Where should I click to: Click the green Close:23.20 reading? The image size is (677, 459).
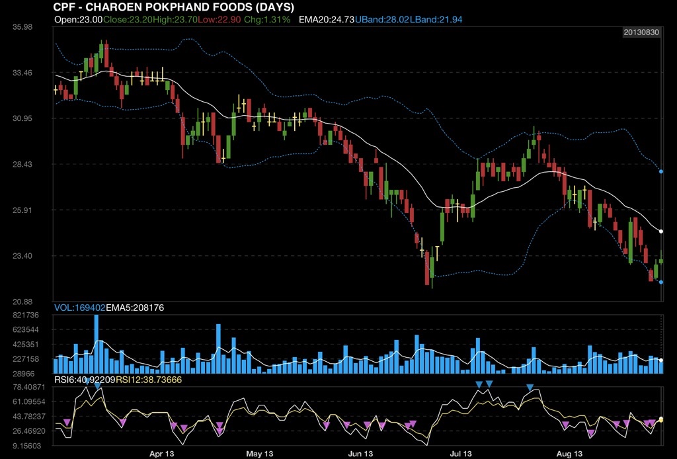[128, 19]
